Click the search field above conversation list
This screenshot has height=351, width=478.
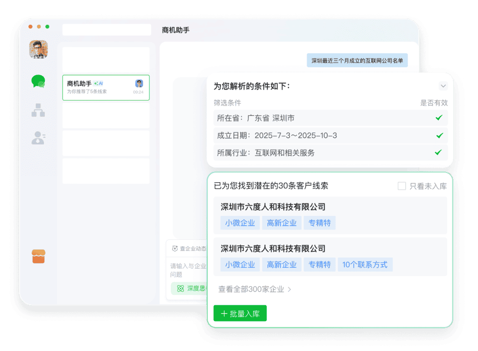[107, 30]
